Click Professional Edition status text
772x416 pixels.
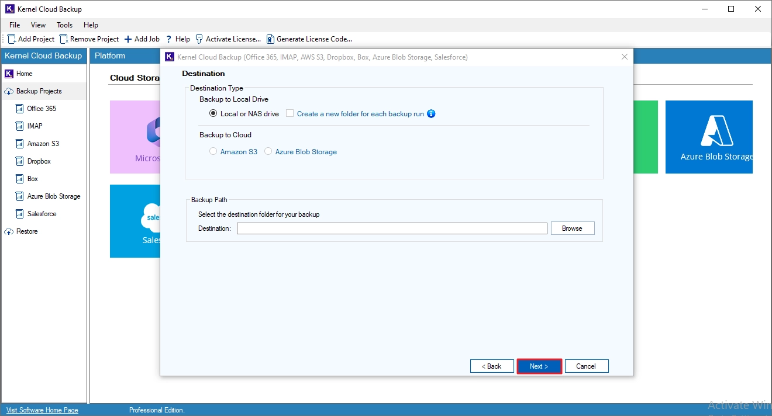(157, 410)
